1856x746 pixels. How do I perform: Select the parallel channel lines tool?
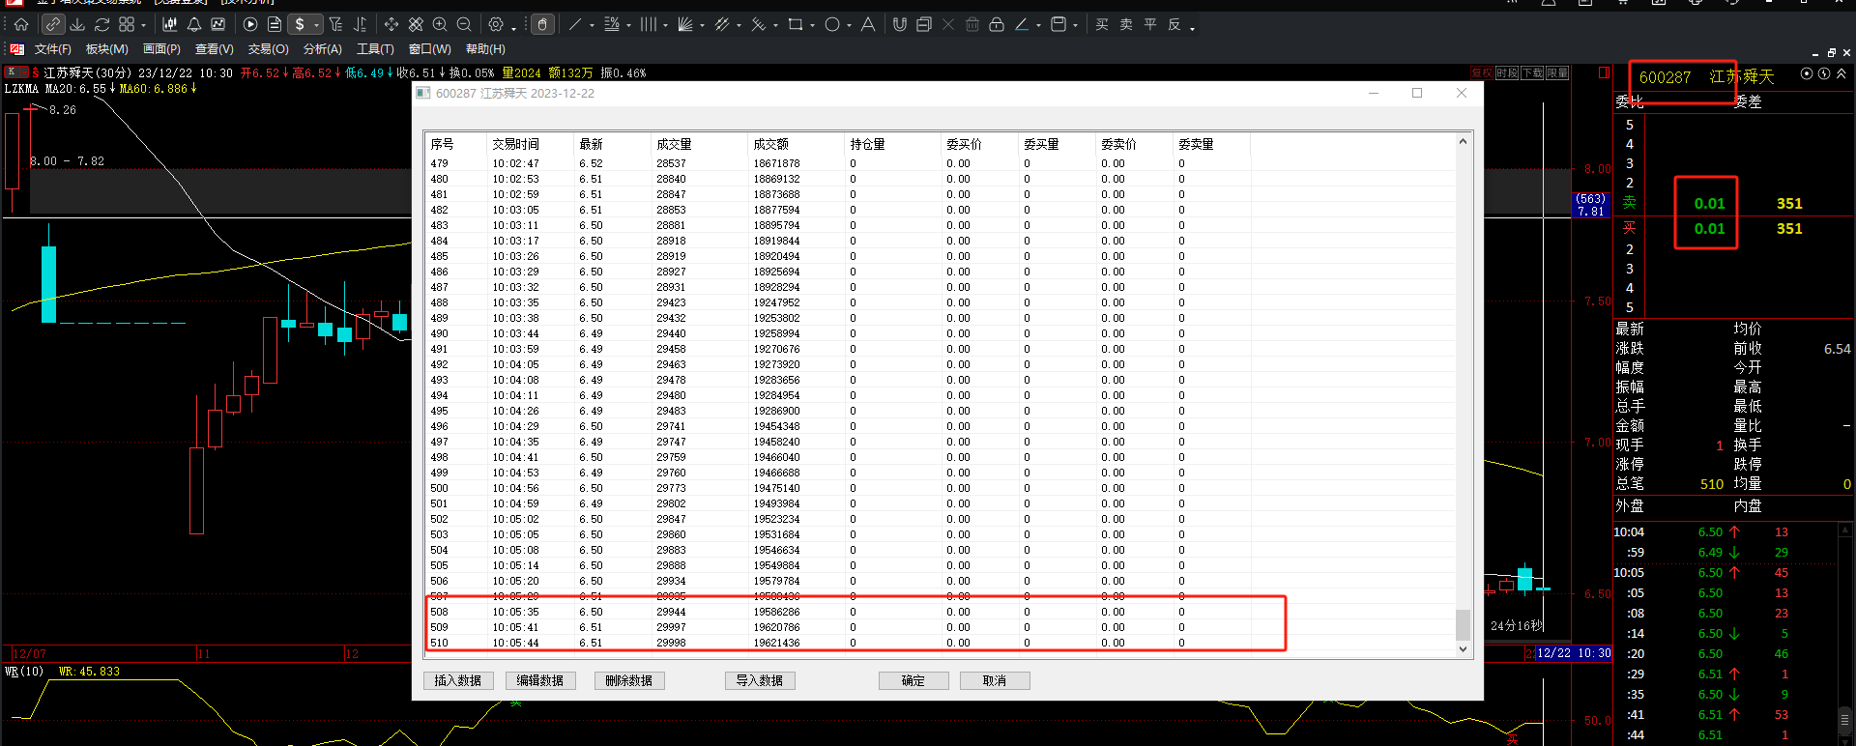pos(722,24)
